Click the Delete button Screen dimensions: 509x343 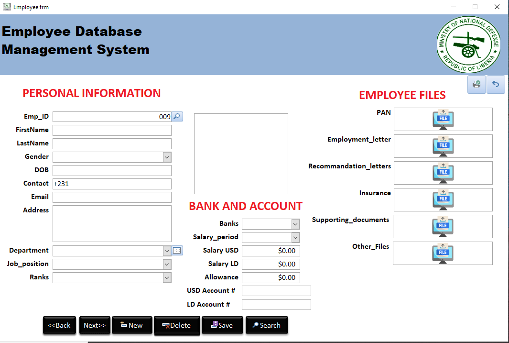click(177, 325)
